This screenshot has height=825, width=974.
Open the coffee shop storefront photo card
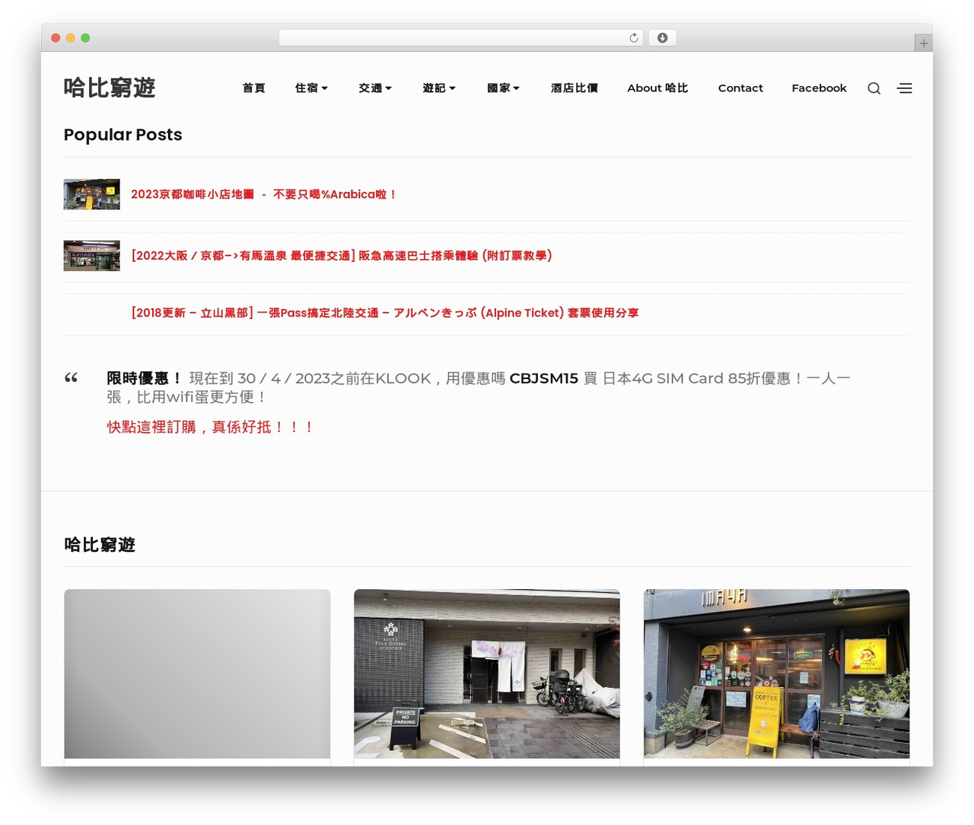tap(776, 674)
